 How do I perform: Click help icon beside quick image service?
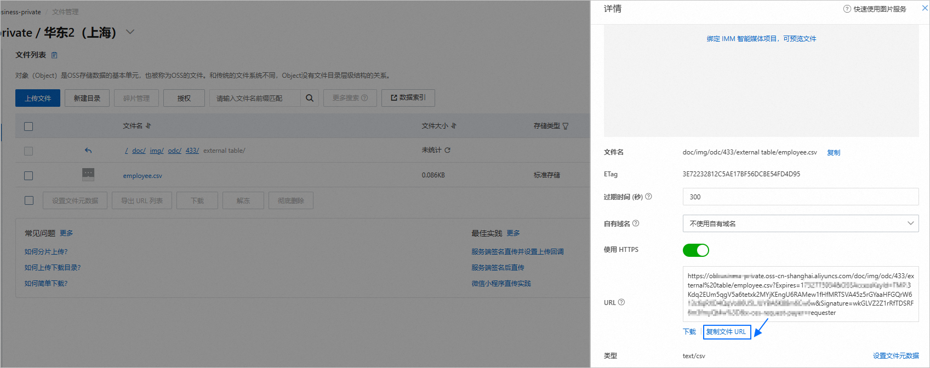coord(847,9)
